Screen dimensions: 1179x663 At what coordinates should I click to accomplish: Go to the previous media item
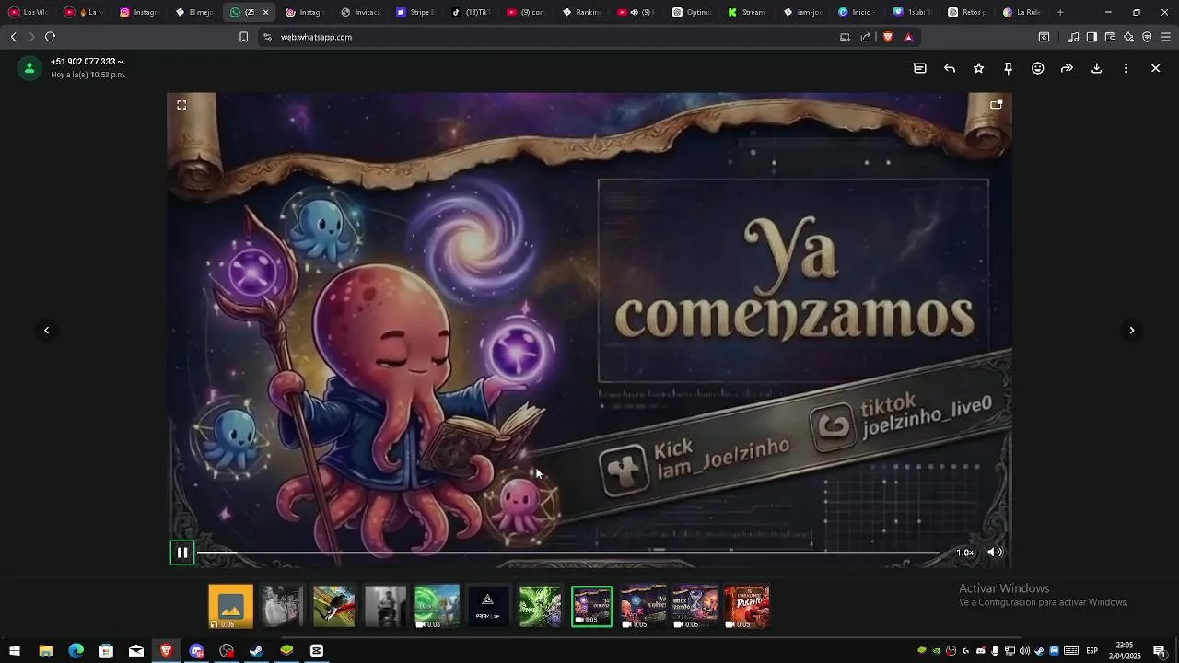pos(46,331)
